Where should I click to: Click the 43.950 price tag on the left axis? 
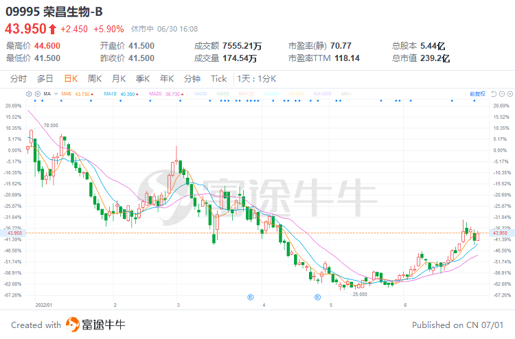tap(13, 233)
